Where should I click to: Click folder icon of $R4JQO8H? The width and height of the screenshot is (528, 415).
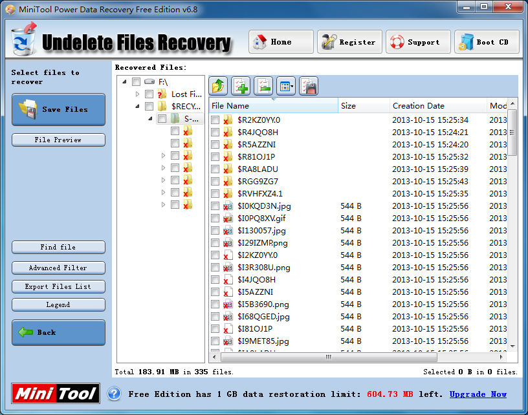coord(228,132)
